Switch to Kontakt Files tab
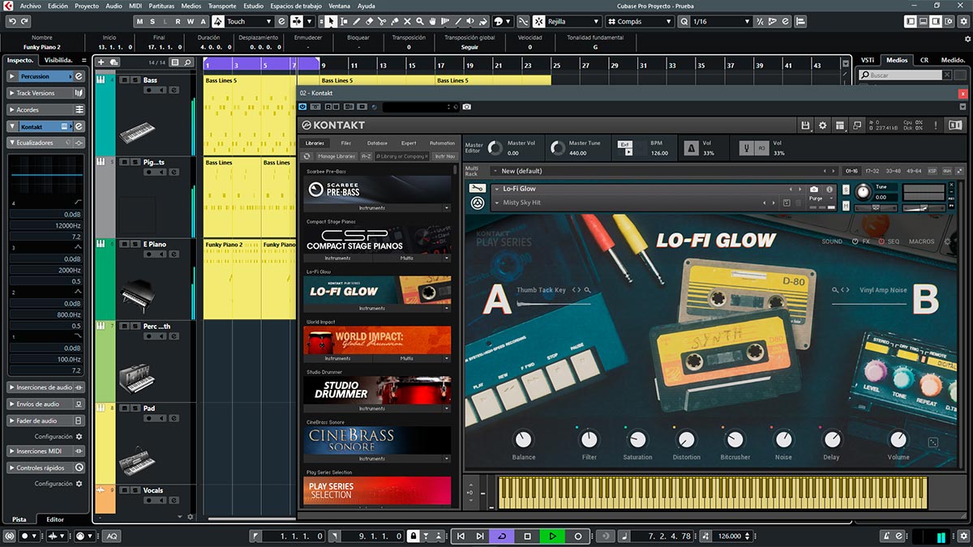The height and width of the screenshot is (547, 973). point(346,143)
